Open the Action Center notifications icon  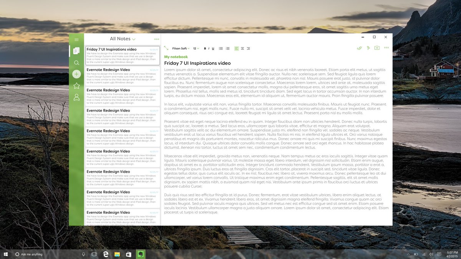click(439, 254)
